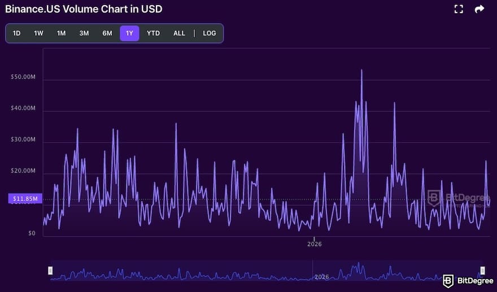Click the $30.00M axis label
Viewport: 497px width, 292px height.
pyautogui.click(x=23, y=140)
